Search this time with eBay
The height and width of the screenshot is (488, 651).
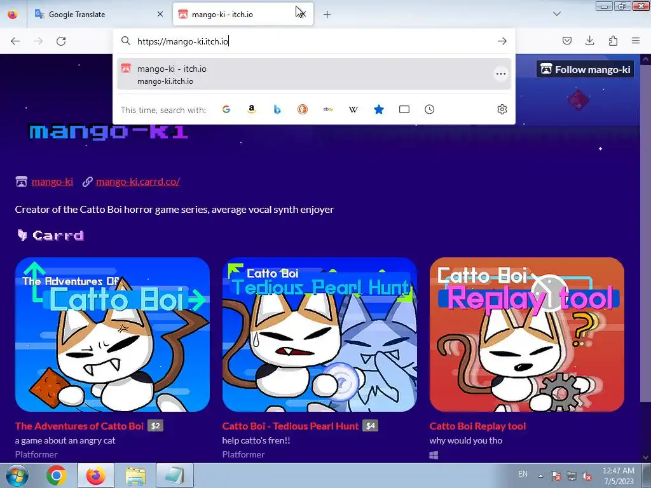[328, 109]
